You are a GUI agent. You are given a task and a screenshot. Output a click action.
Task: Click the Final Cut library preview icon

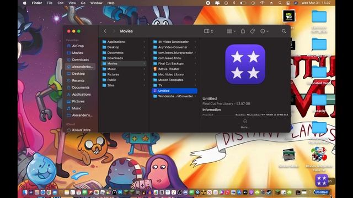pos(245,64)
